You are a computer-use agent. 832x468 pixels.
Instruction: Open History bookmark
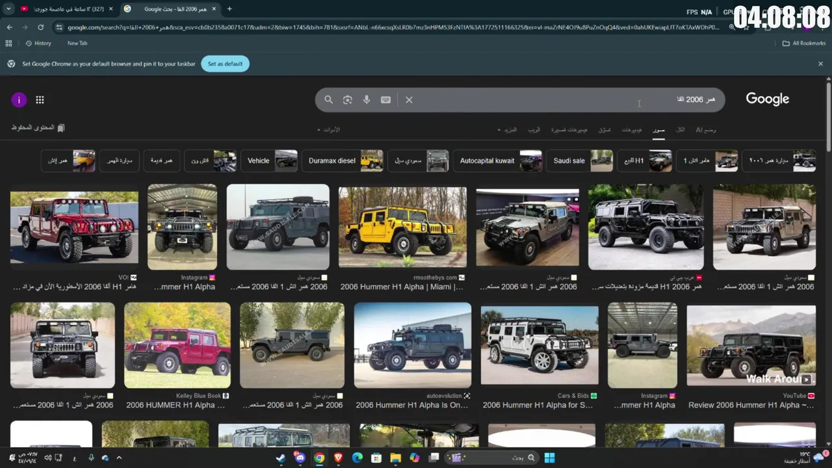[x=38, y=43]
